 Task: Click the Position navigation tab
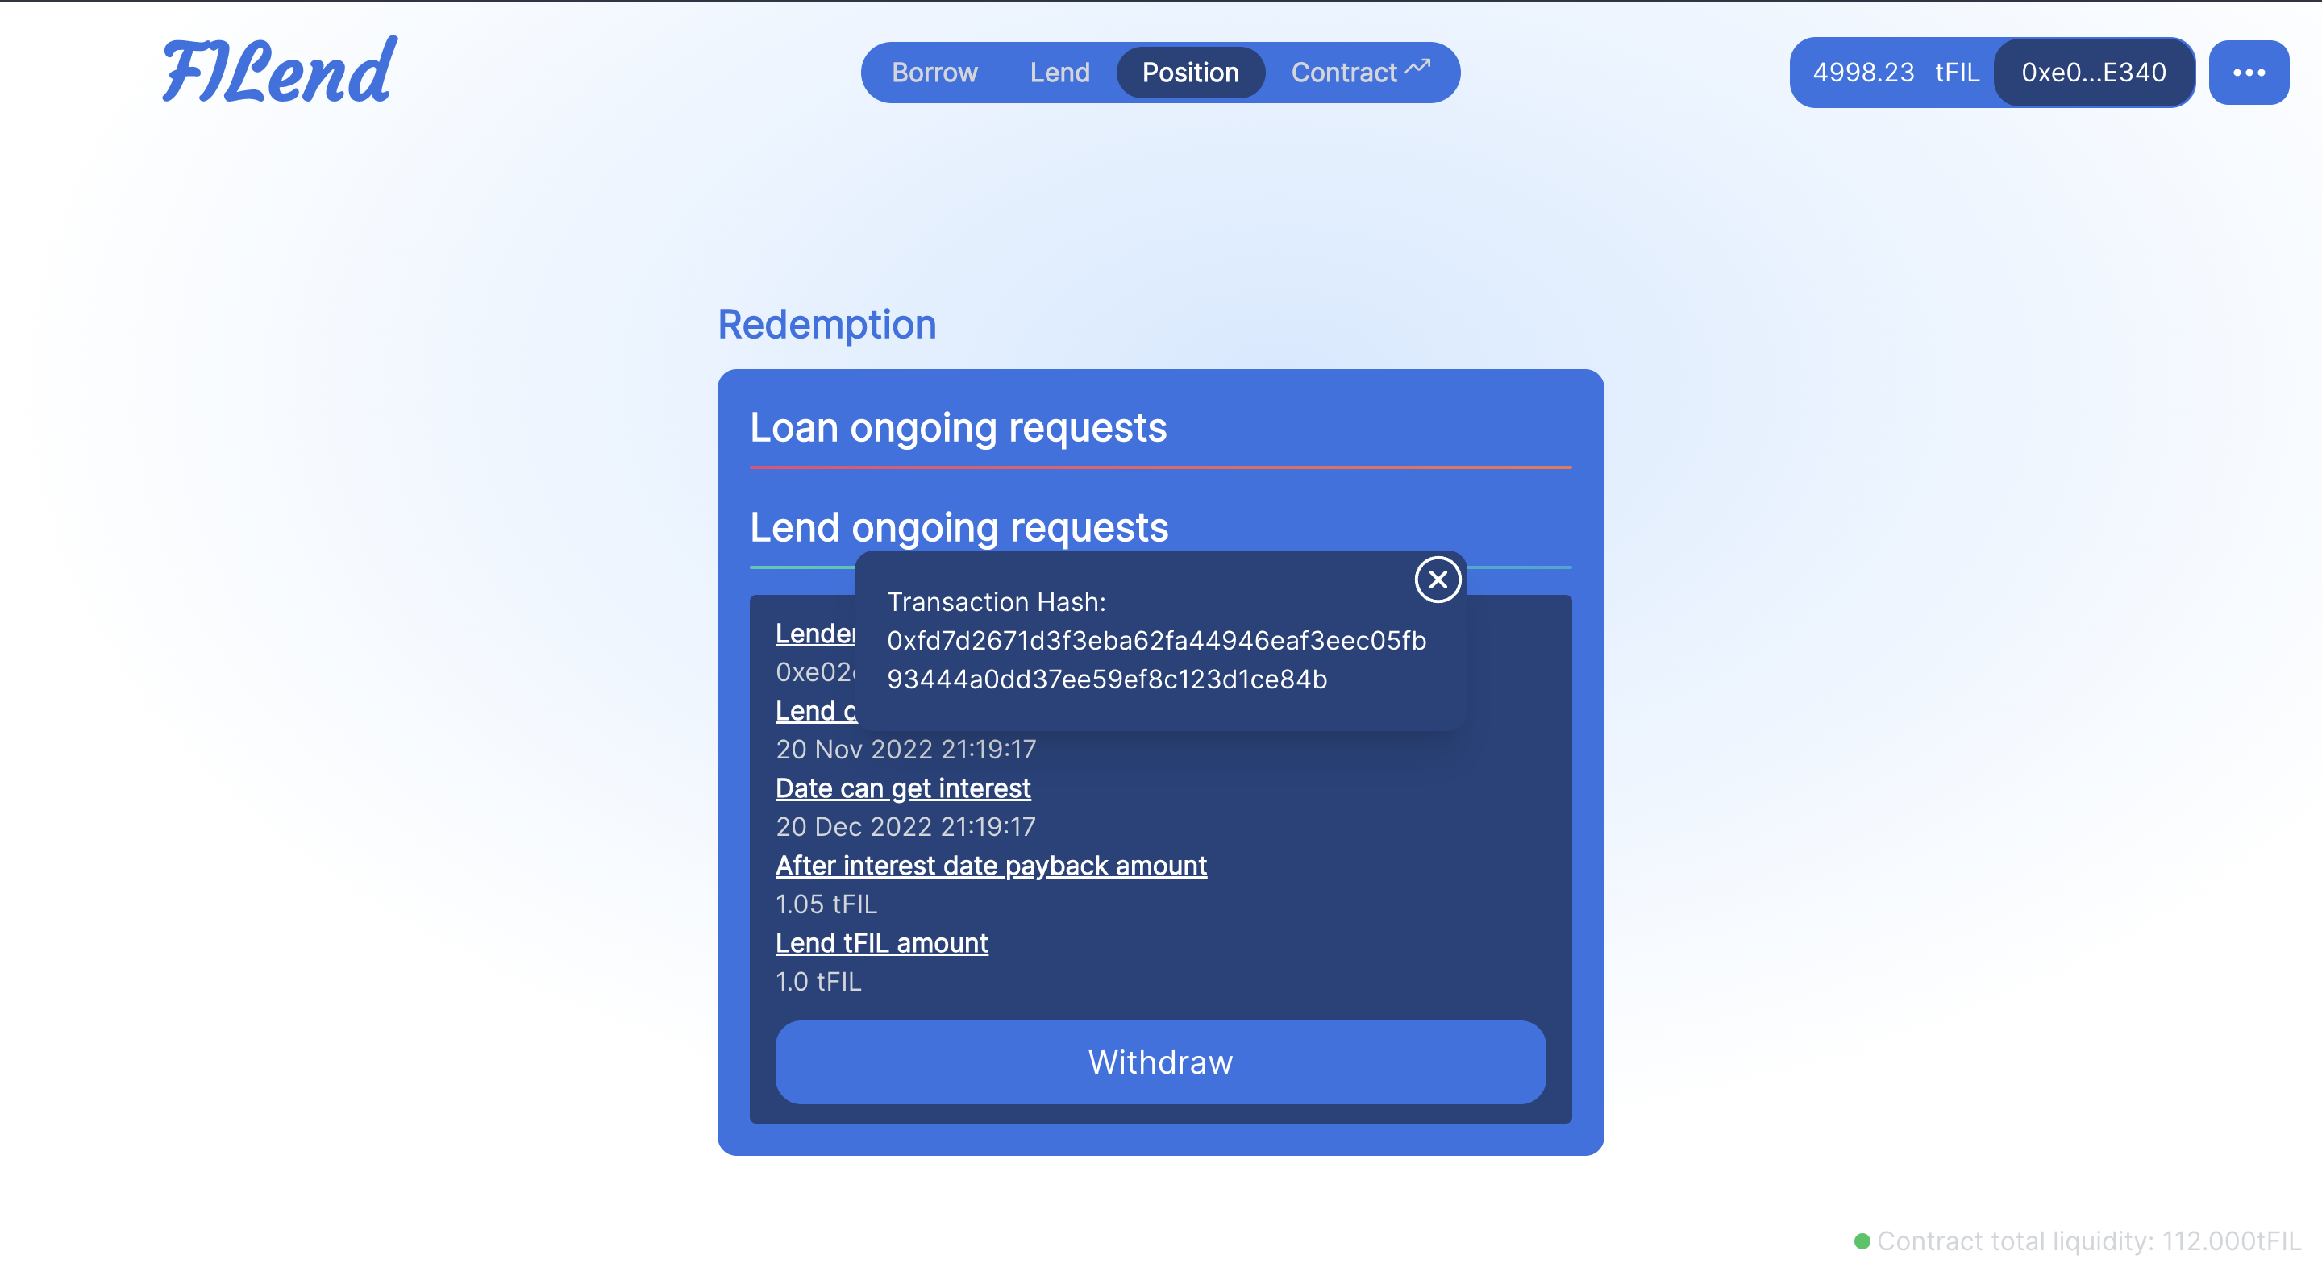(x=1190, y=71)
